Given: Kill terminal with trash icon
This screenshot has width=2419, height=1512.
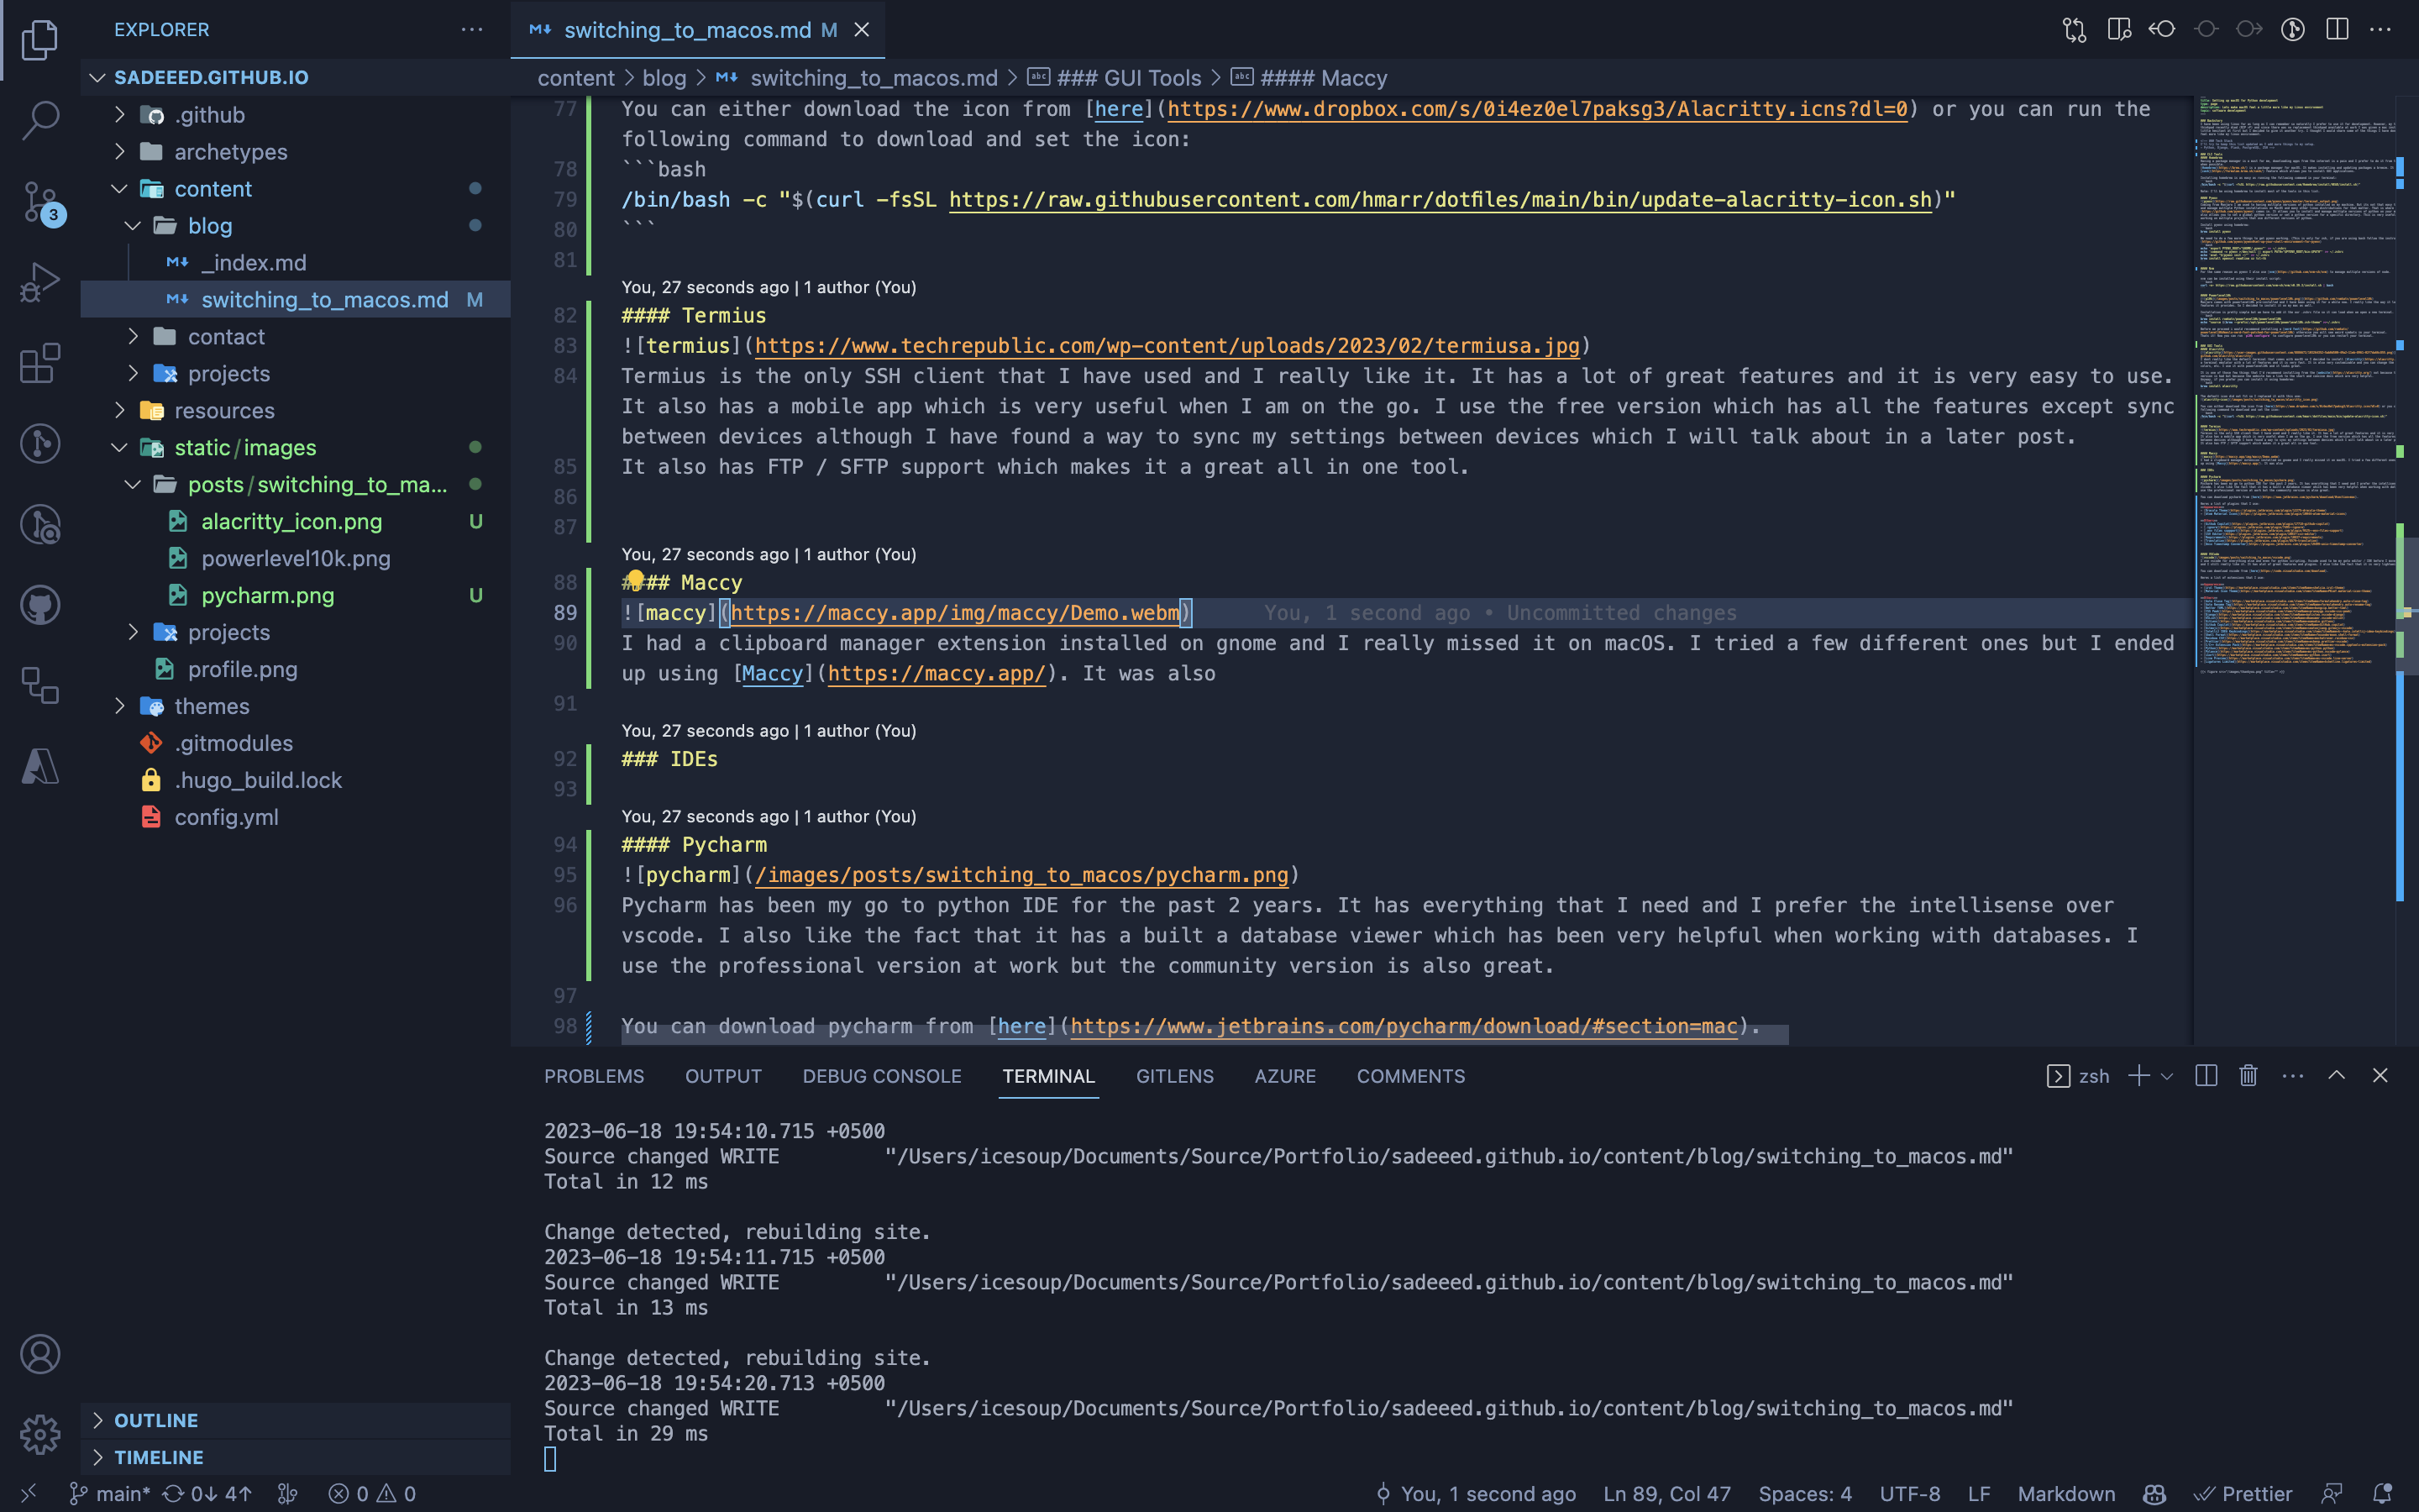Looking at the screenshot, I should click(x=2249, y=1076).
